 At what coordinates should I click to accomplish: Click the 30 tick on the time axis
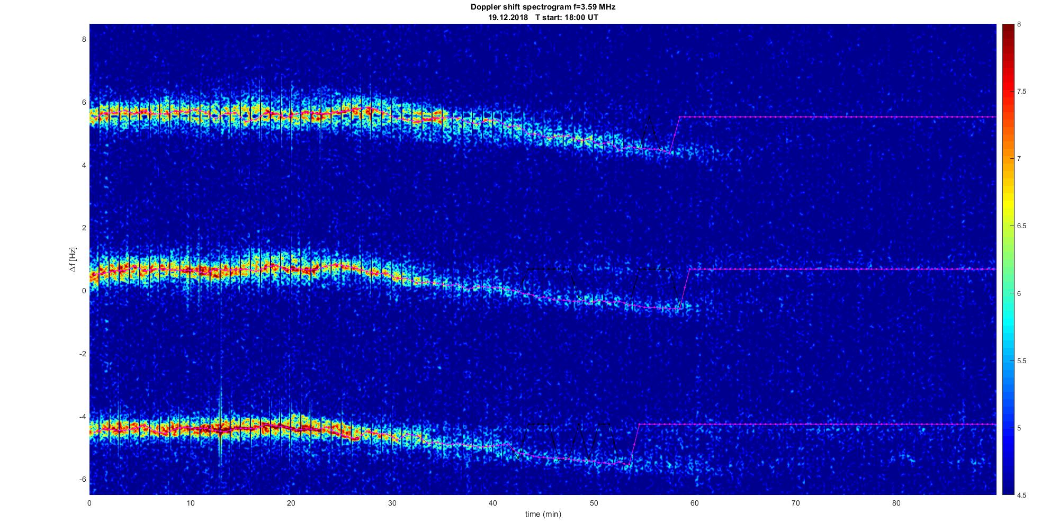tap(392, 503)
